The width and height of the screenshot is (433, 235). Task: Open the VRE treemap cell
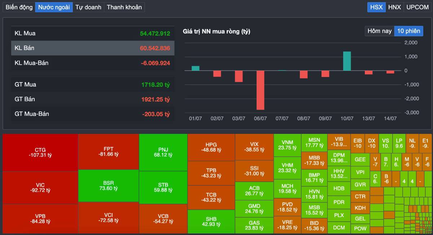pyautogui.click(x=287, y=225)
